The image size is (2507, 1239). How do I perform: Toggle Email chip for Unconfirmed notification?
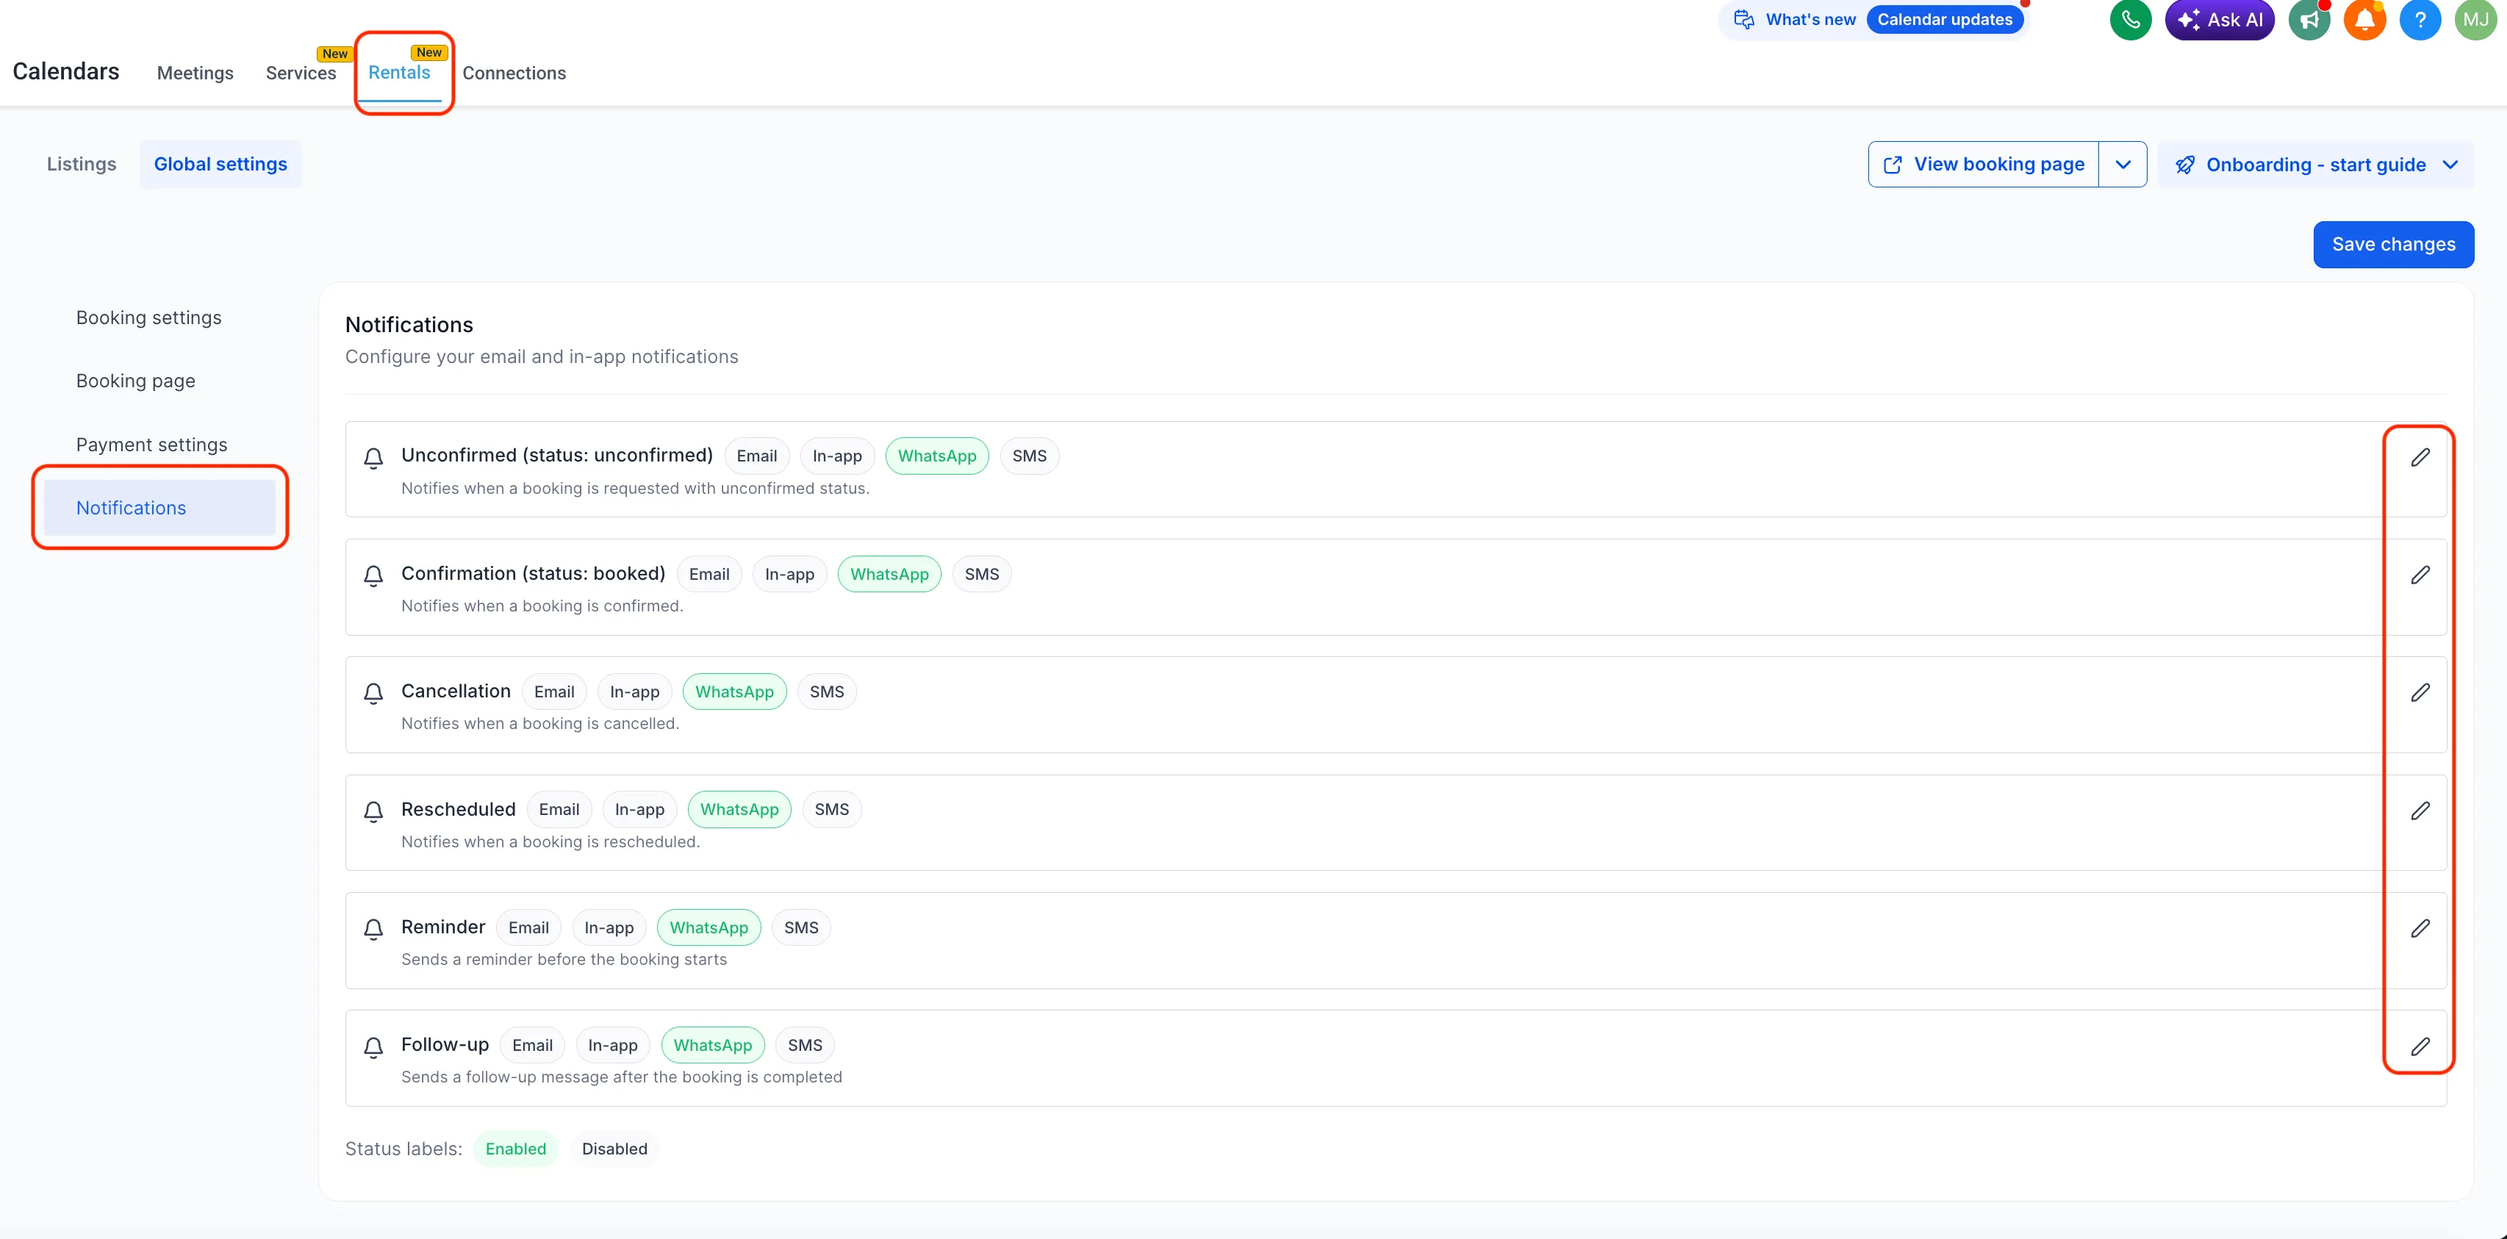(756, 456)
